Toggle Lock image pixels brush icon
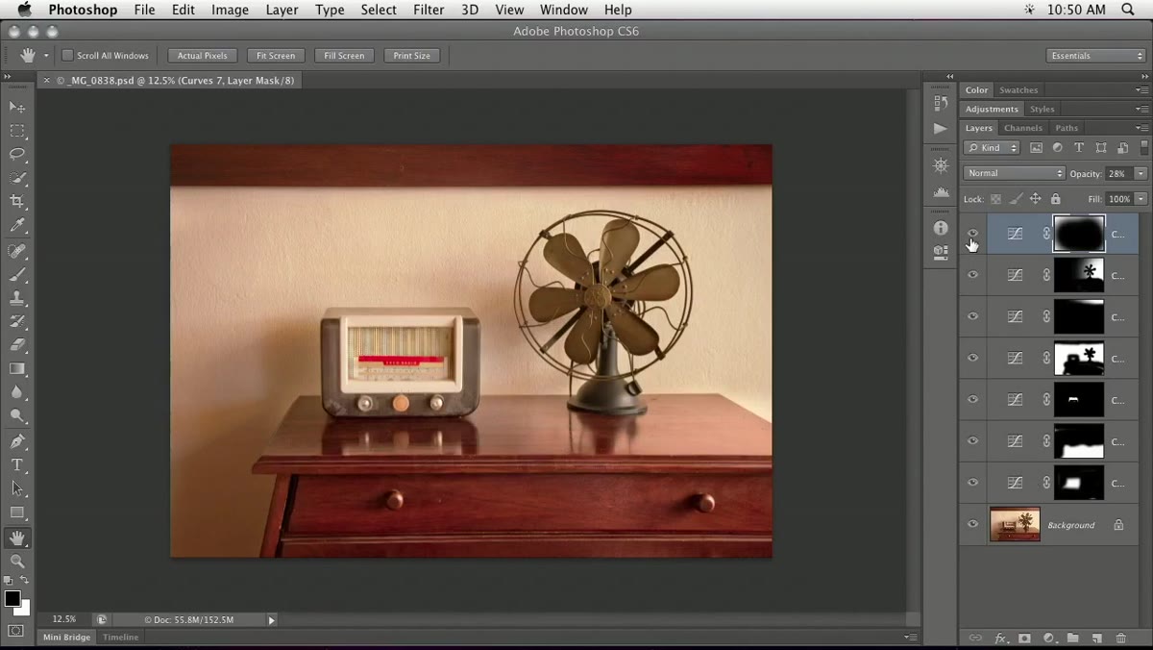 tap(1016, 199)
